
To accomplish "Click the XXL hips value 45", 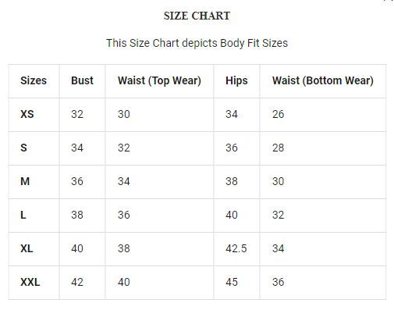I will click(232, 282).
